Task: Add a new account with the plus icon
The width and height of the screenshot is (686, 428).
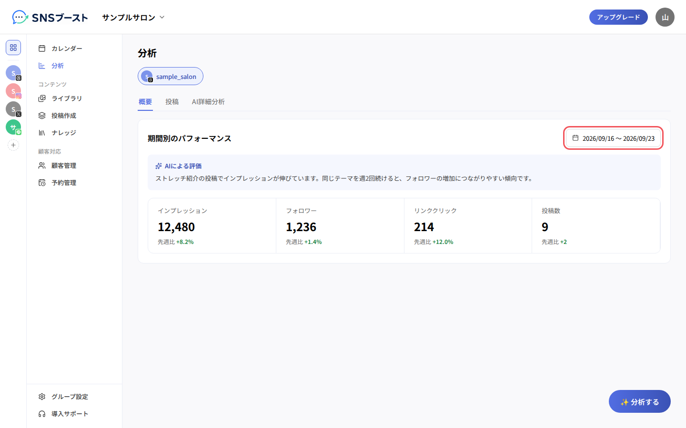Action: point(13,145)
